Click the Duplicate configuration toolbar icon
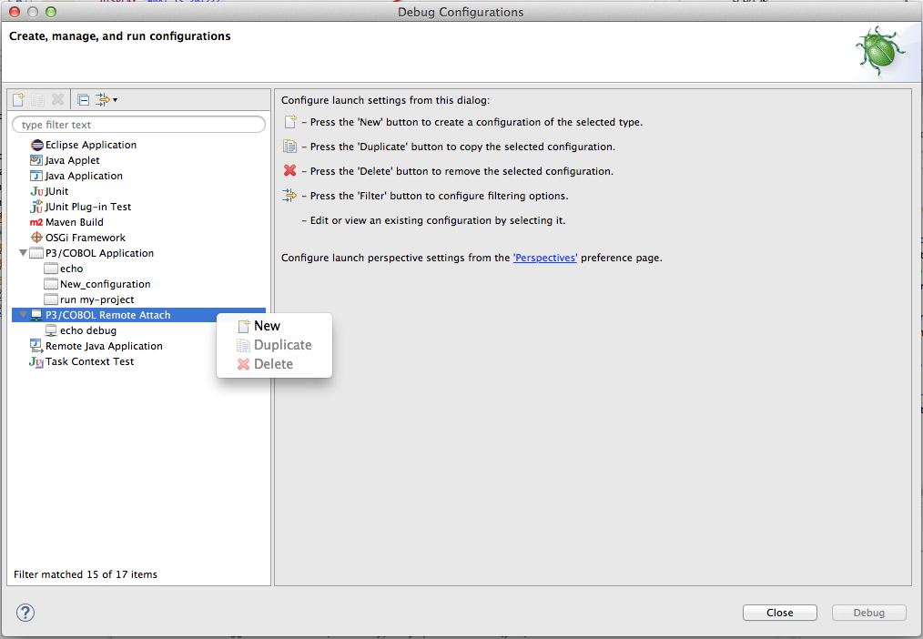 tap(37, 99)
